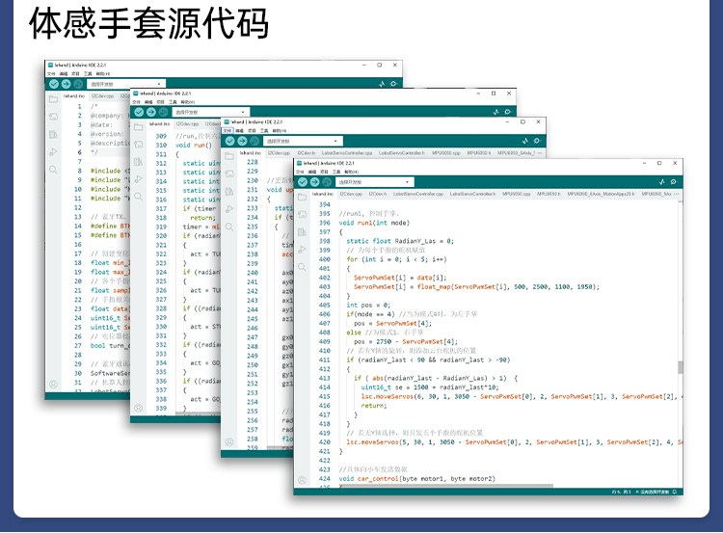Open the board selector in the third window
This screenshot has width=723, height=533.
click(303, 141)
